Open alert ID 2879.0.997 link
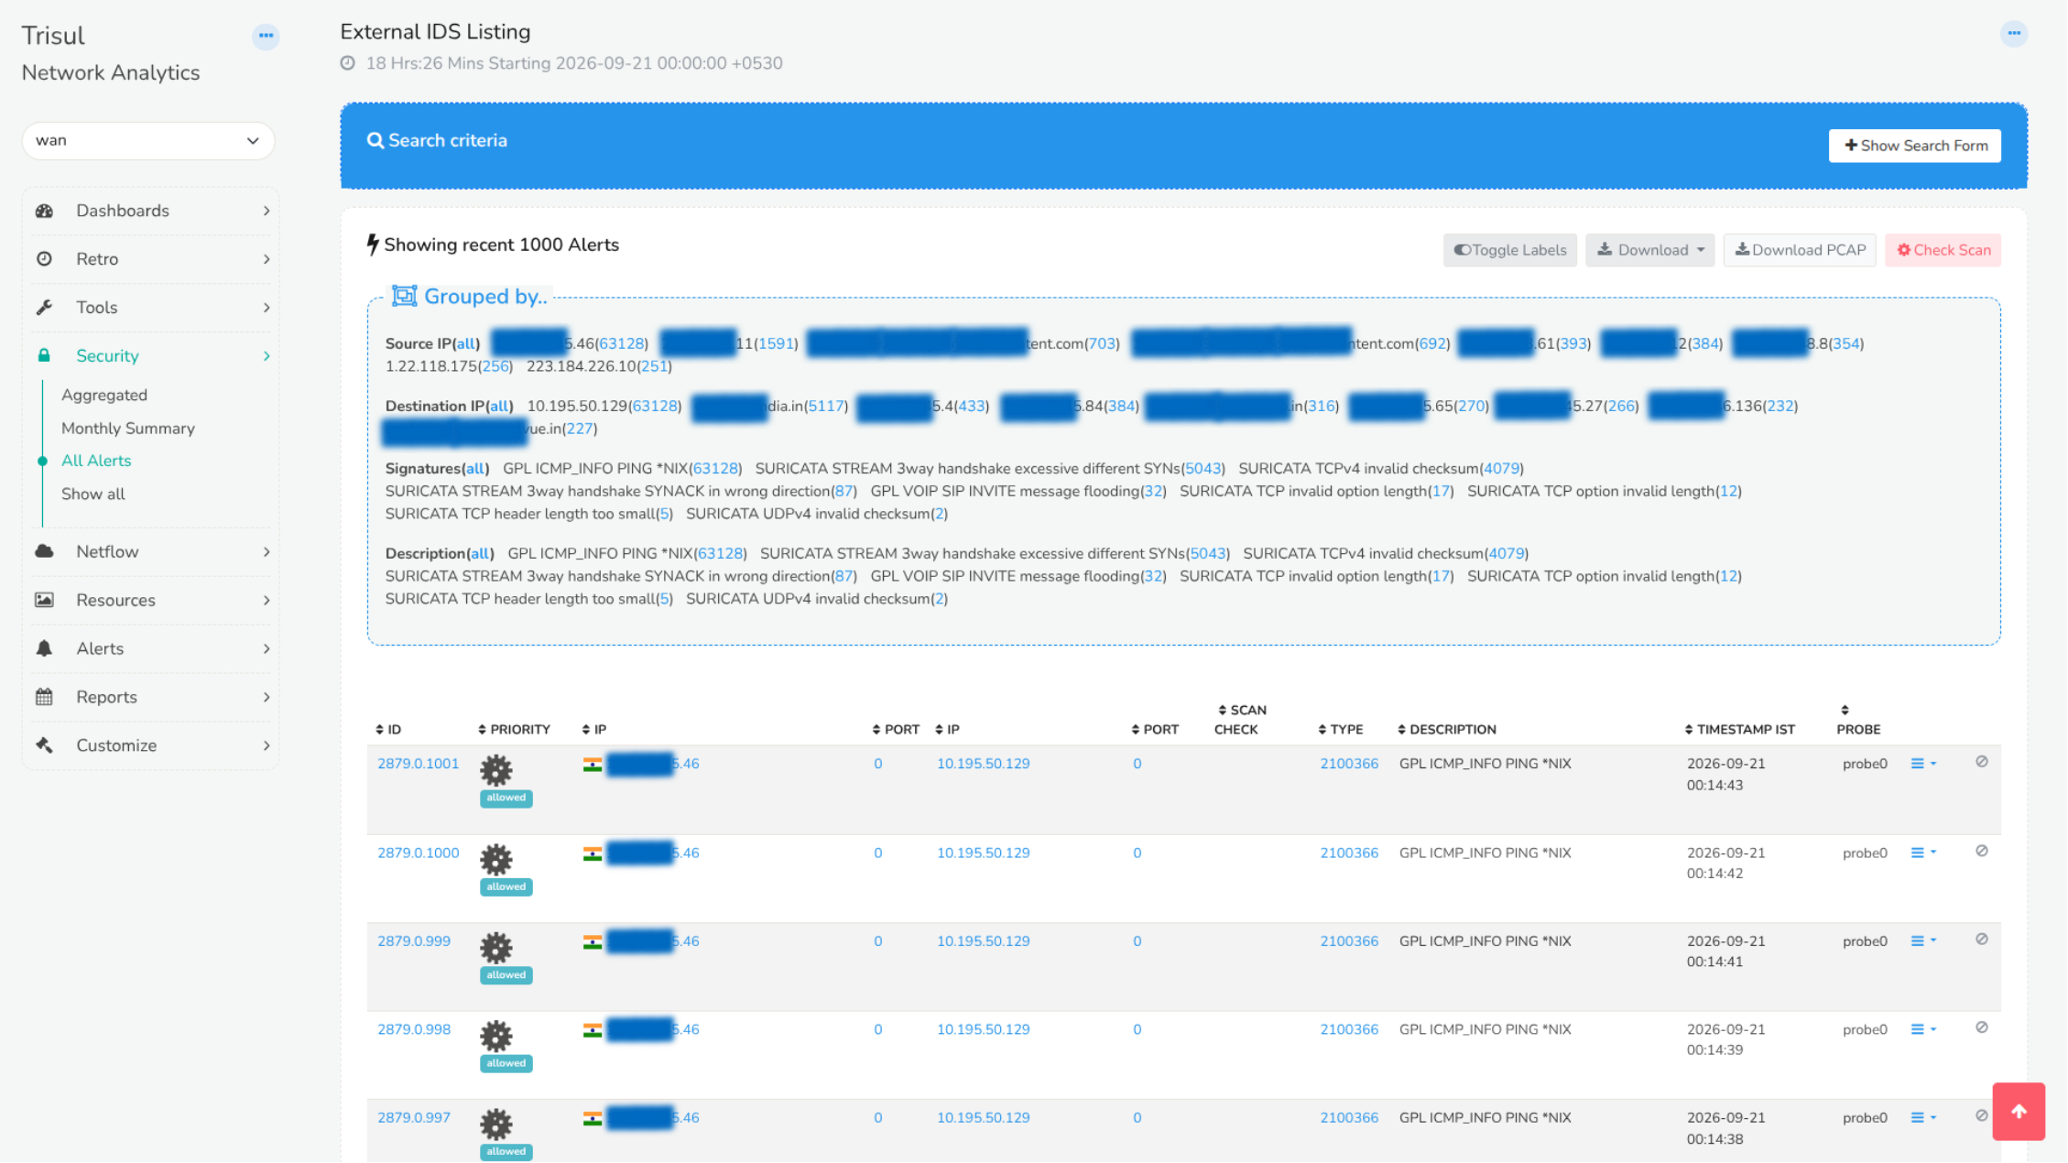This screenshot has width=2068, height=1163. coord(414,1118)
